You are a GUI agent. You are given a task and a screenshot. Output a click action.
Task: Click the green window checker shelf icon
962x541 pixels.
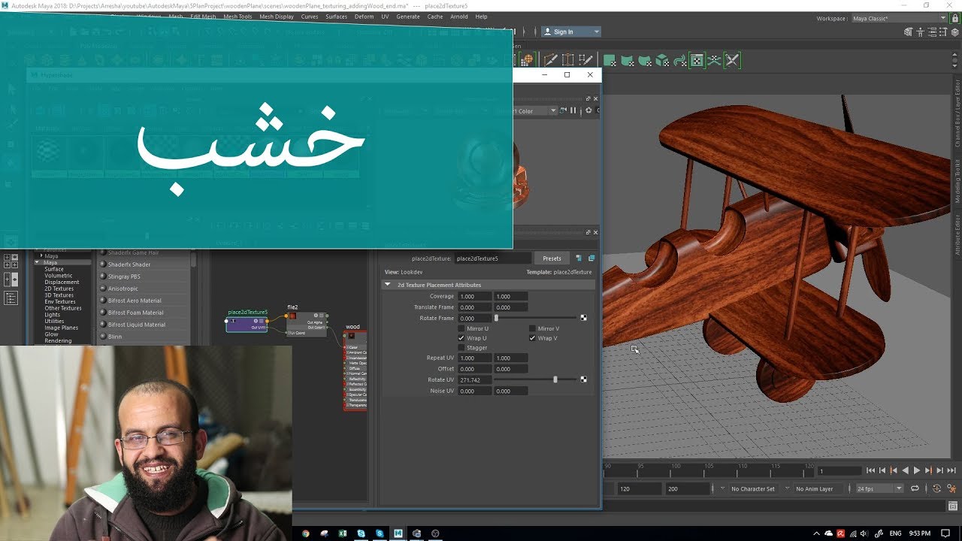pos(697,60)
